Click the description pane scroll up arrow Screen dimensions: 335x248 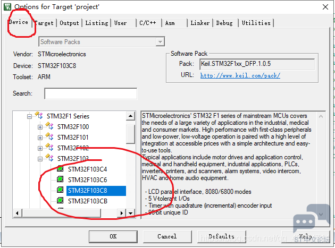click(x=321, y=116)
